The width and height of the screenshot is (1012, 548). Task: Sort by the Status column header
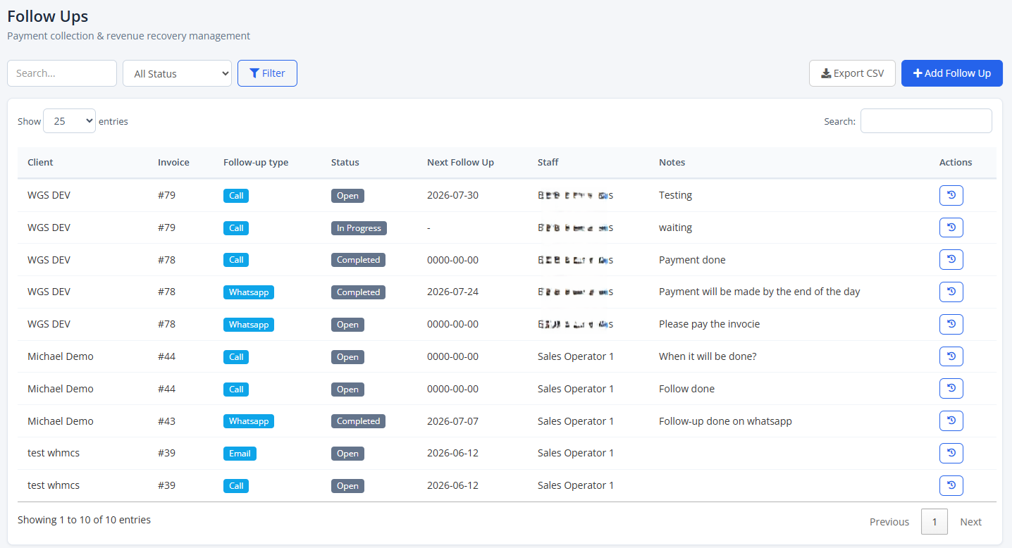tap(345, 162)
